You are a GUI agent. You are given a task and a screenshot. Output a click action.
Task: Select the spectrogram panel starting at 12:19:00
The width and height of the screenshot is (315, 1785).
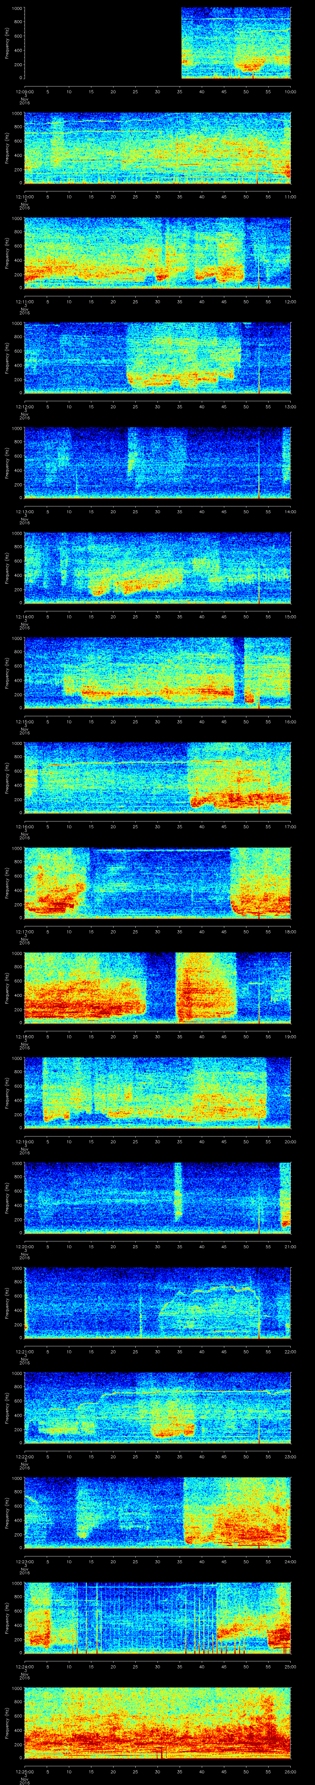pyautogui.click(x=158, y=1093)
